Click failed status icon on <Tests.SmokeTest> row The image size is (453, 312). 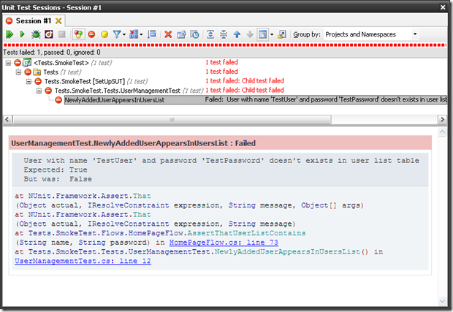pos(18,63)
